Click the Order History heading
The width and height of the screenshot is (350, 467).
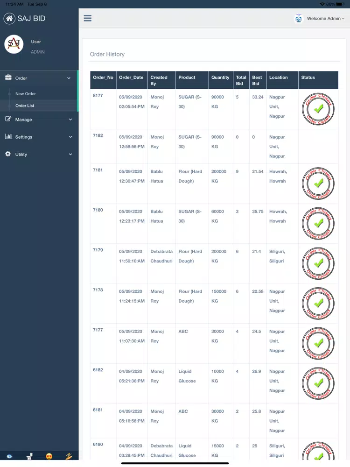tap(107, 54)
